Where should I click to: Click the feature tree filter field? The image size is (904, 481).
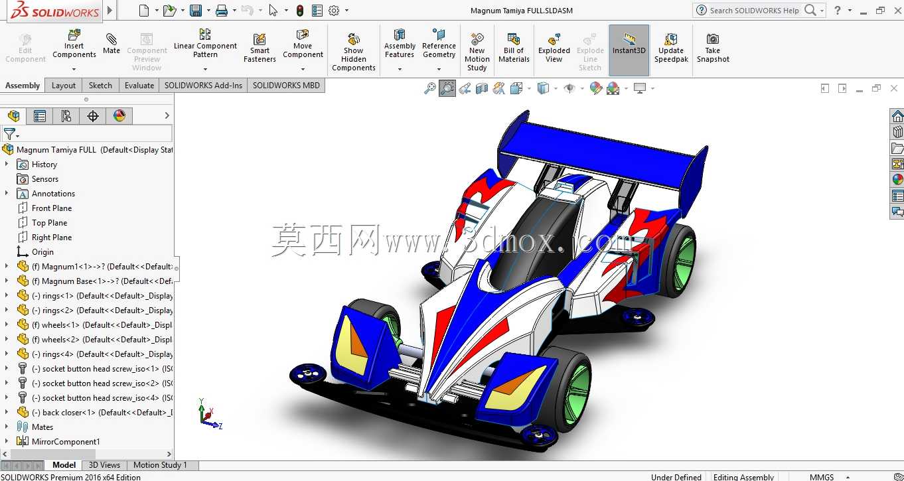(x=87, y=134)
